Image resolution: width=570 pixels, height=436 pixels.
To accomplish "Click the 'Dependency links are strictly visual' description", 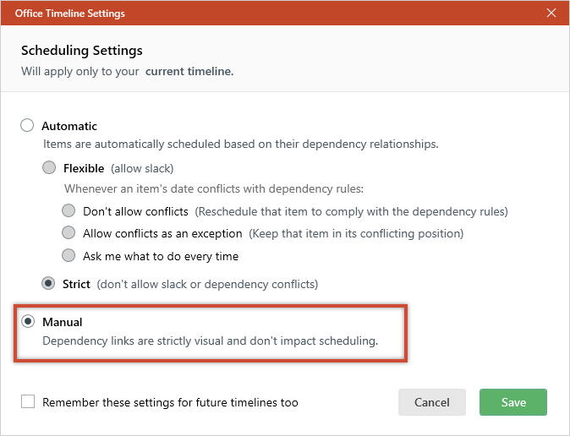I will point(210,341).
